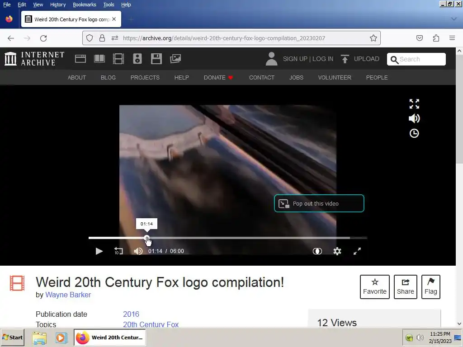Screen dimensions: 463x347
Task: Open the Software floppy disk icon
Action: click(x=156, y=59)
